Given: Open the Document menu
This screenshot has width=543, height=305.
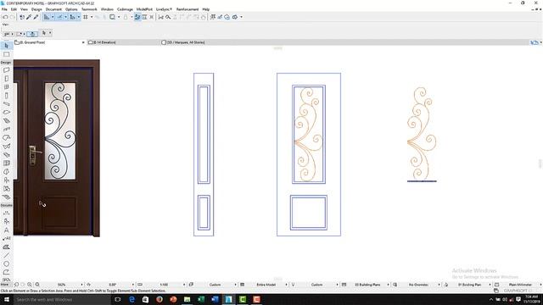Looking at the screenshot, I should point(53,9).
